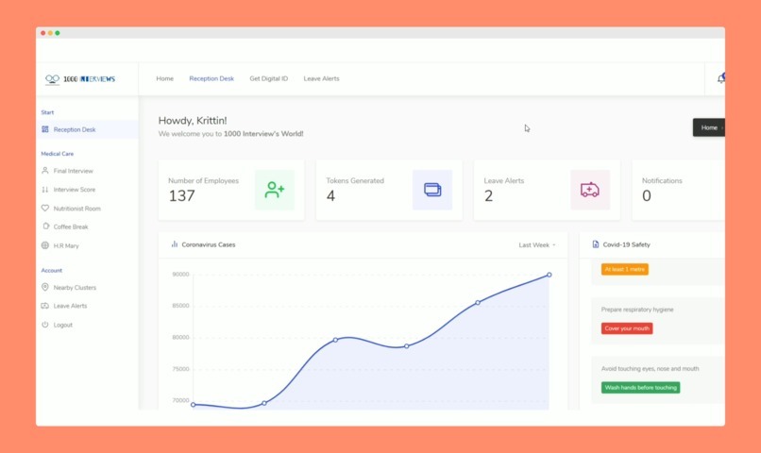Click the 90000 axis label
Viewport: 761px width, 453px height.
click(x=180, y=274)
